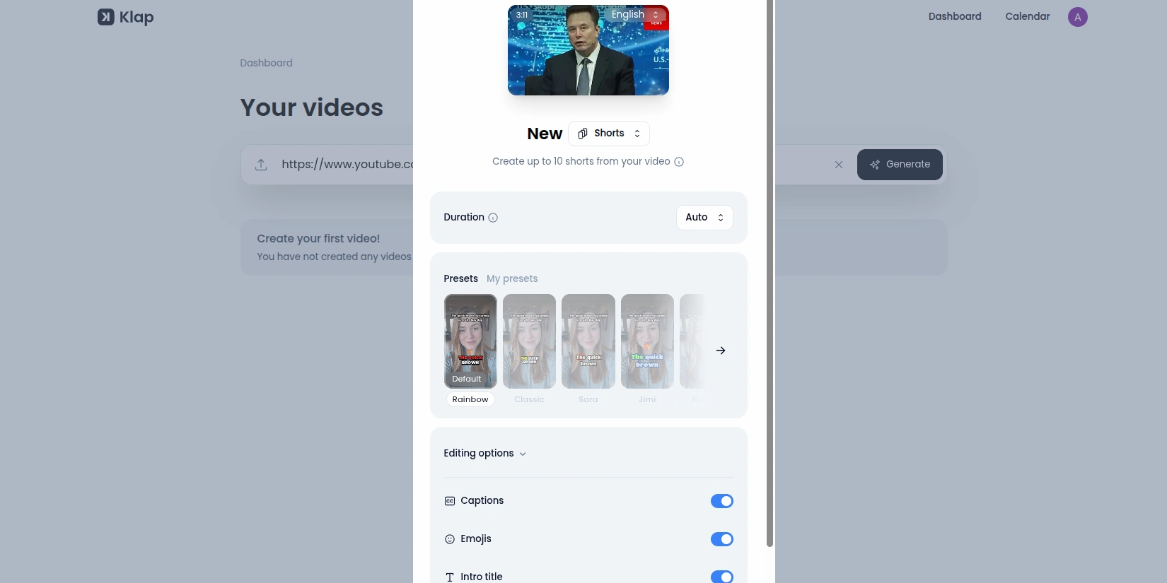Collapse the Editing options section

point(484,454)
